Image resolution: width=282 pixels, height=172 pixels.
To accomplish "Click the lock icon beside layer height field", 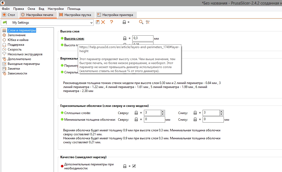I will pos(125,39).
